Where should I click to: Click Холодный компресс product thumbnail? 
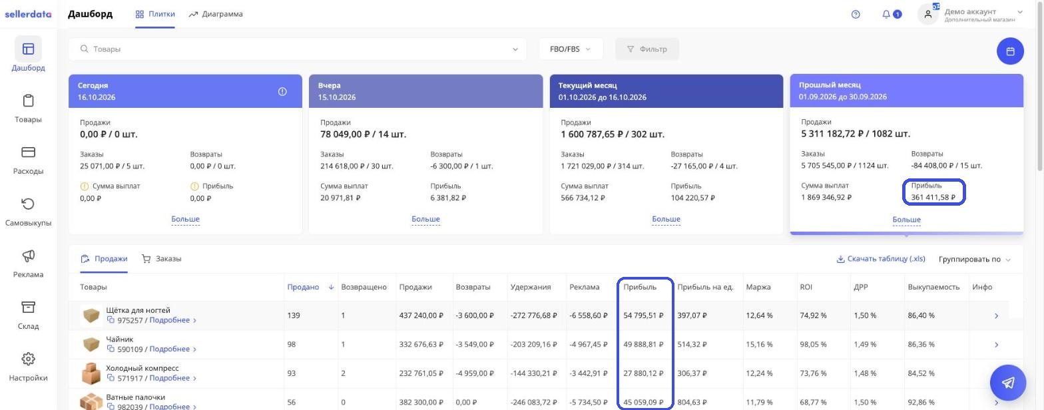[x=91, y=373]
